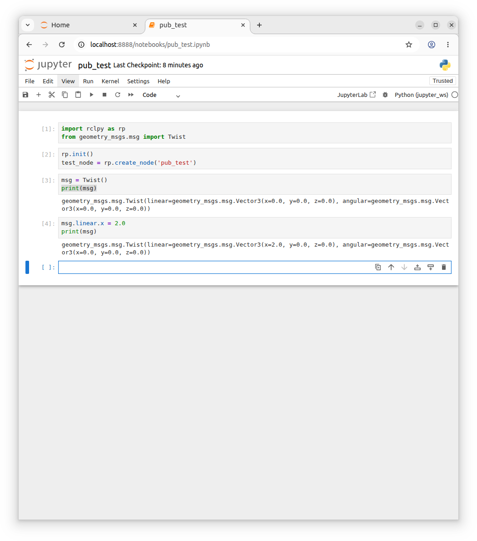Click into the rp.init() cell
This screenshot has width=477, height=541.
point(254,159)
